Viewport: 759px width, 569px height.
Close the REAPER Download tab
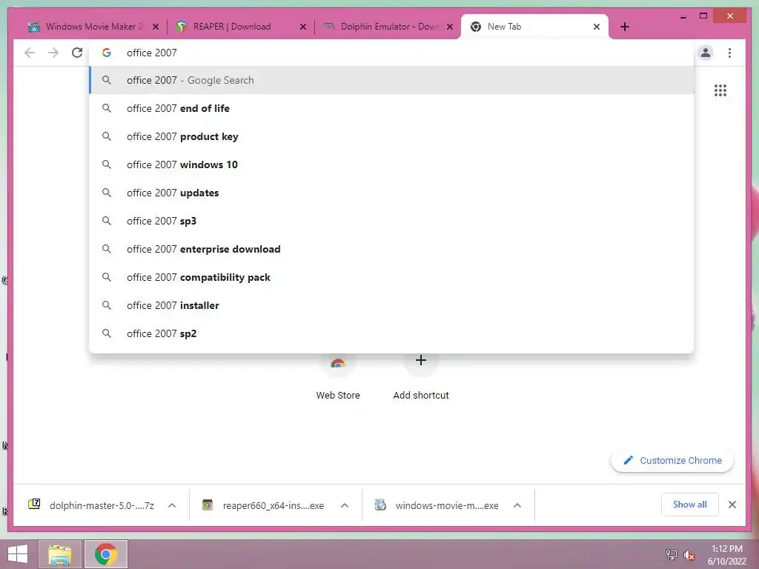303,27
